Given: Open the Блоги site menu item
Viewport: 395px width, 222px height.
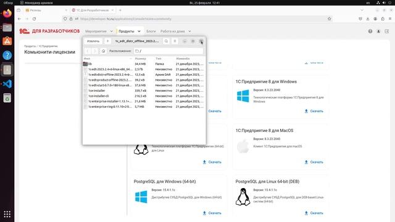Looking at the screenshot, I should 151,31.
